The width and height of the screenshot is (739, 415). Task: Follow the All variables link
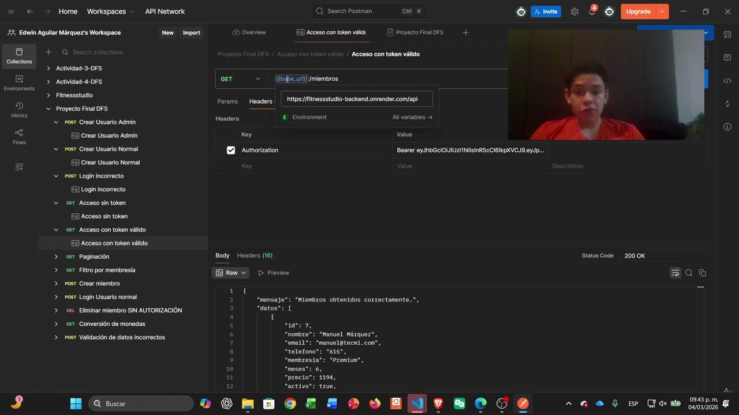(412, 117)
